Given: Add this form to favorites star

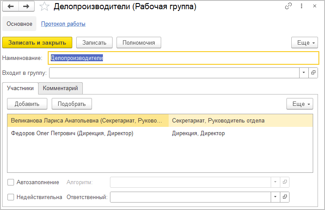Looking at the screenshot, I should 44,7.
